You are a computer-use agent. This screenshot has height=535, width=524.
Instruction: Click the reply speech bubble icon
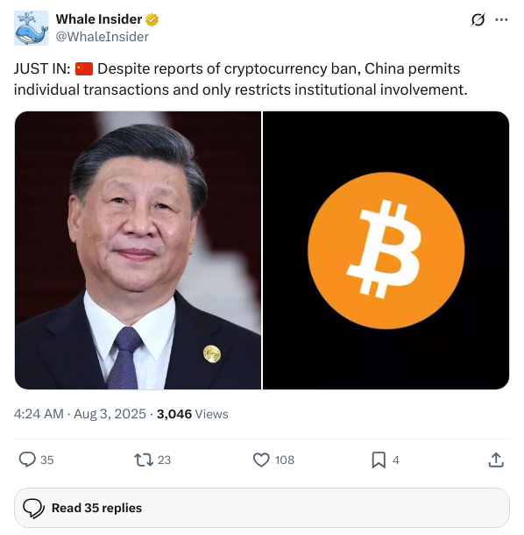(x=27, y=460)
